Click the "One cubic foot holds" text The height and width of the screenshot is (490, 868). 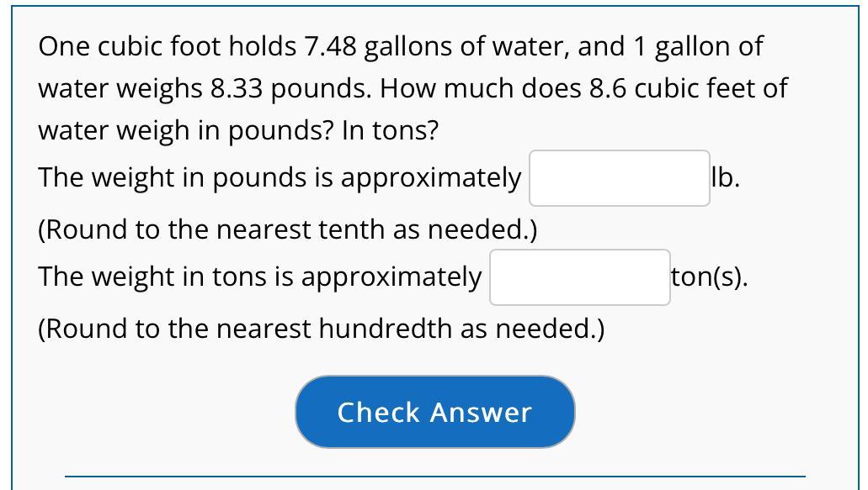(x=168, y=47)
